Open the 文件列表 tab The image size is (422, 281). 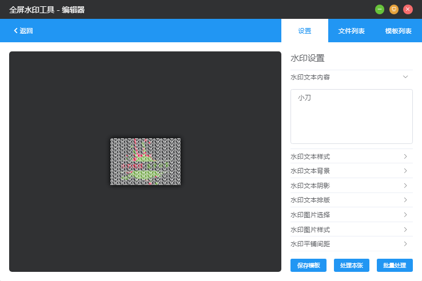click(352, 31)
